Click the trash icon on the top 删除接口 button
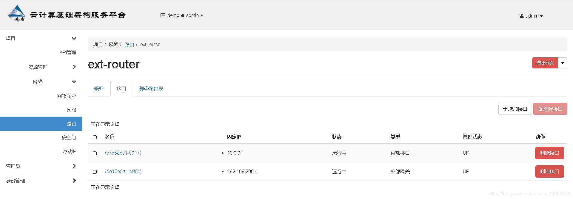Image resolution: width=573 pixels, height=199 pixels. coord(540,109)
